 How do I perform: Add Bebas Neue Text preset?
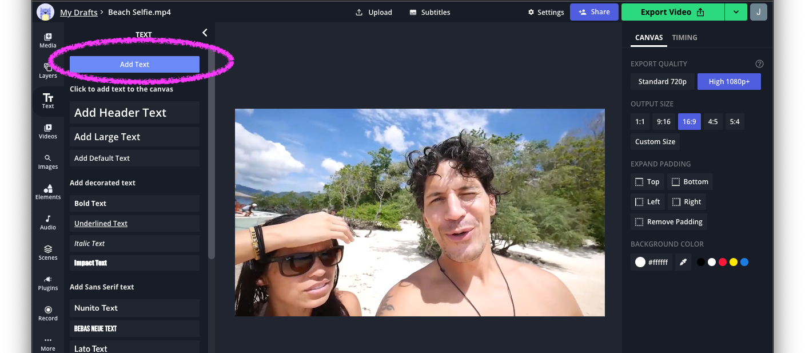(x=134, y=328)
